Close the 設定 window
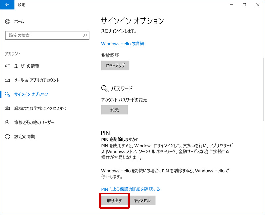The width and height of the screenshot is (265, 215). (x=258, y=5)
